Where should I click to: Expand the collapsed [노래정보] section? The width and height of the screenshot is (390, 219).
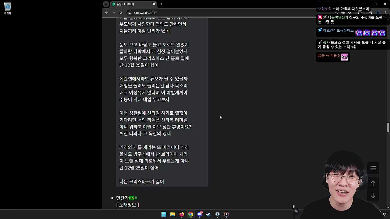127,205
